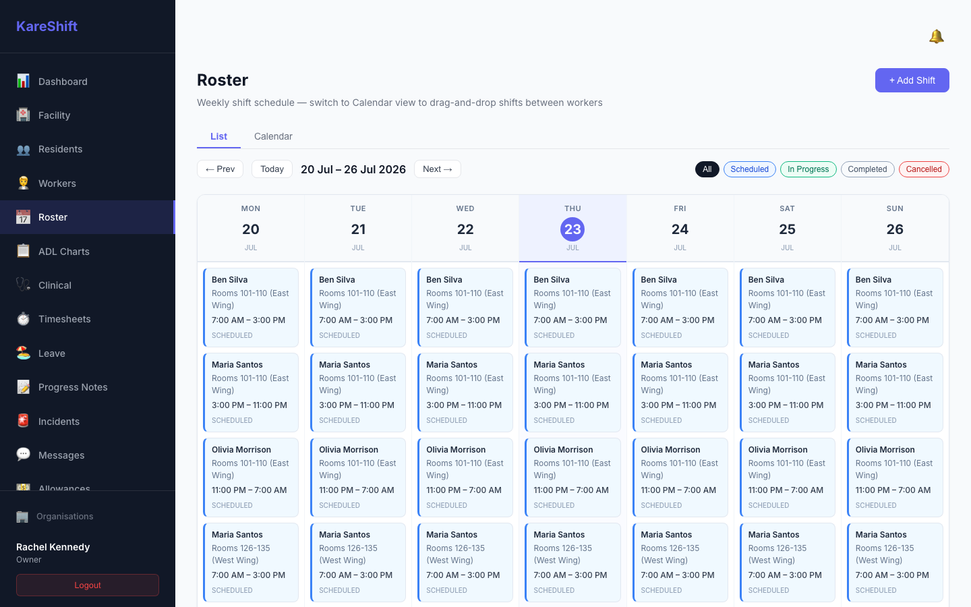Open Dashboard via its chart icon

[x=23, y=81]
